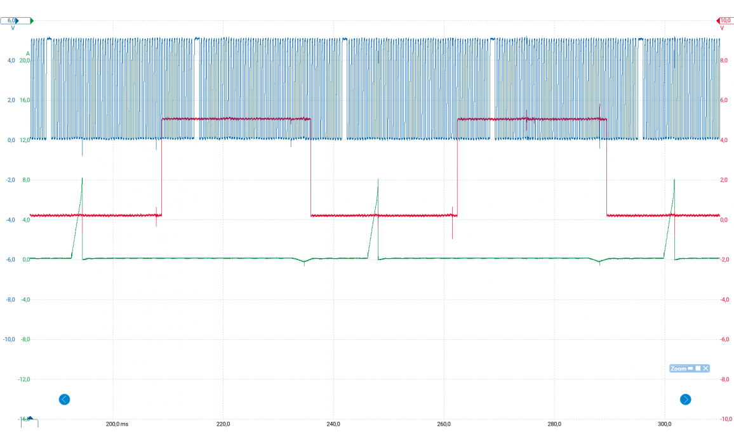Click the red channel 10,0 axis handle
This screenshot has width=734, height=444.
724,21
